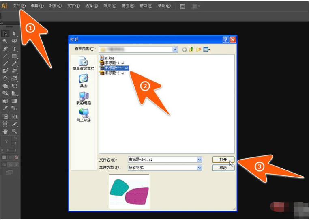Activate the Hand tool
Screen dimensions: 309x220
[5, 131]
